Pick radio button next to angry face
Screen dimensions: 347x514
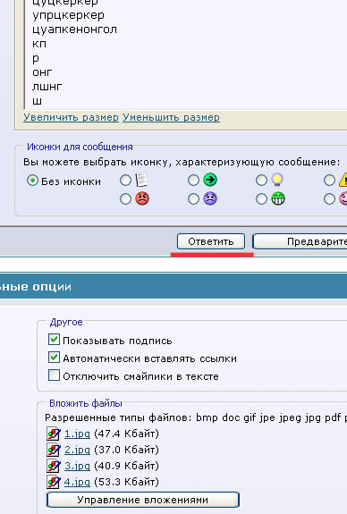click(x=125, y=199)
